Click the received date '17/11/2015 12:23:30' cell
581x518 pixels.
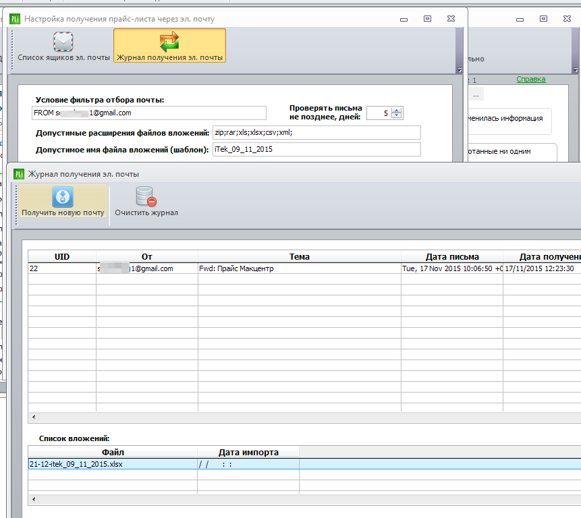pyautogui.click(x=542, y=268)
